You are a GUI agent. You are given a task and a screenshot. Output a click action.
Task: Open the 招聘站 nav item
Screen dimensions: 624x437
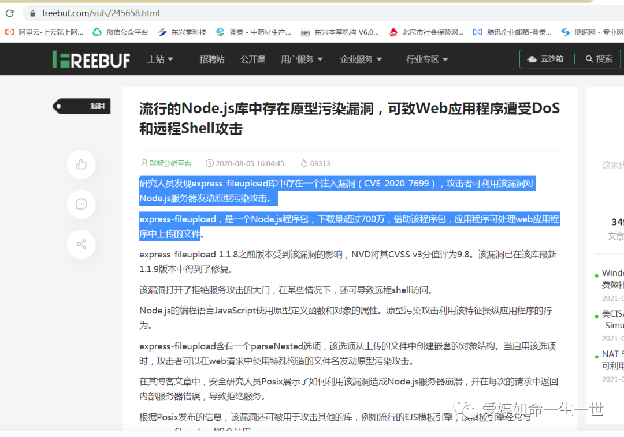click(x=212, y=59)
